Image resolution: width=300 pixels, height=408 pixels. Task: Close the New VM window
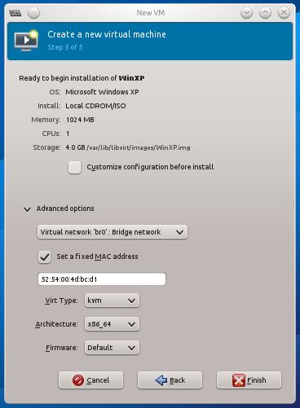click(284, 13)
